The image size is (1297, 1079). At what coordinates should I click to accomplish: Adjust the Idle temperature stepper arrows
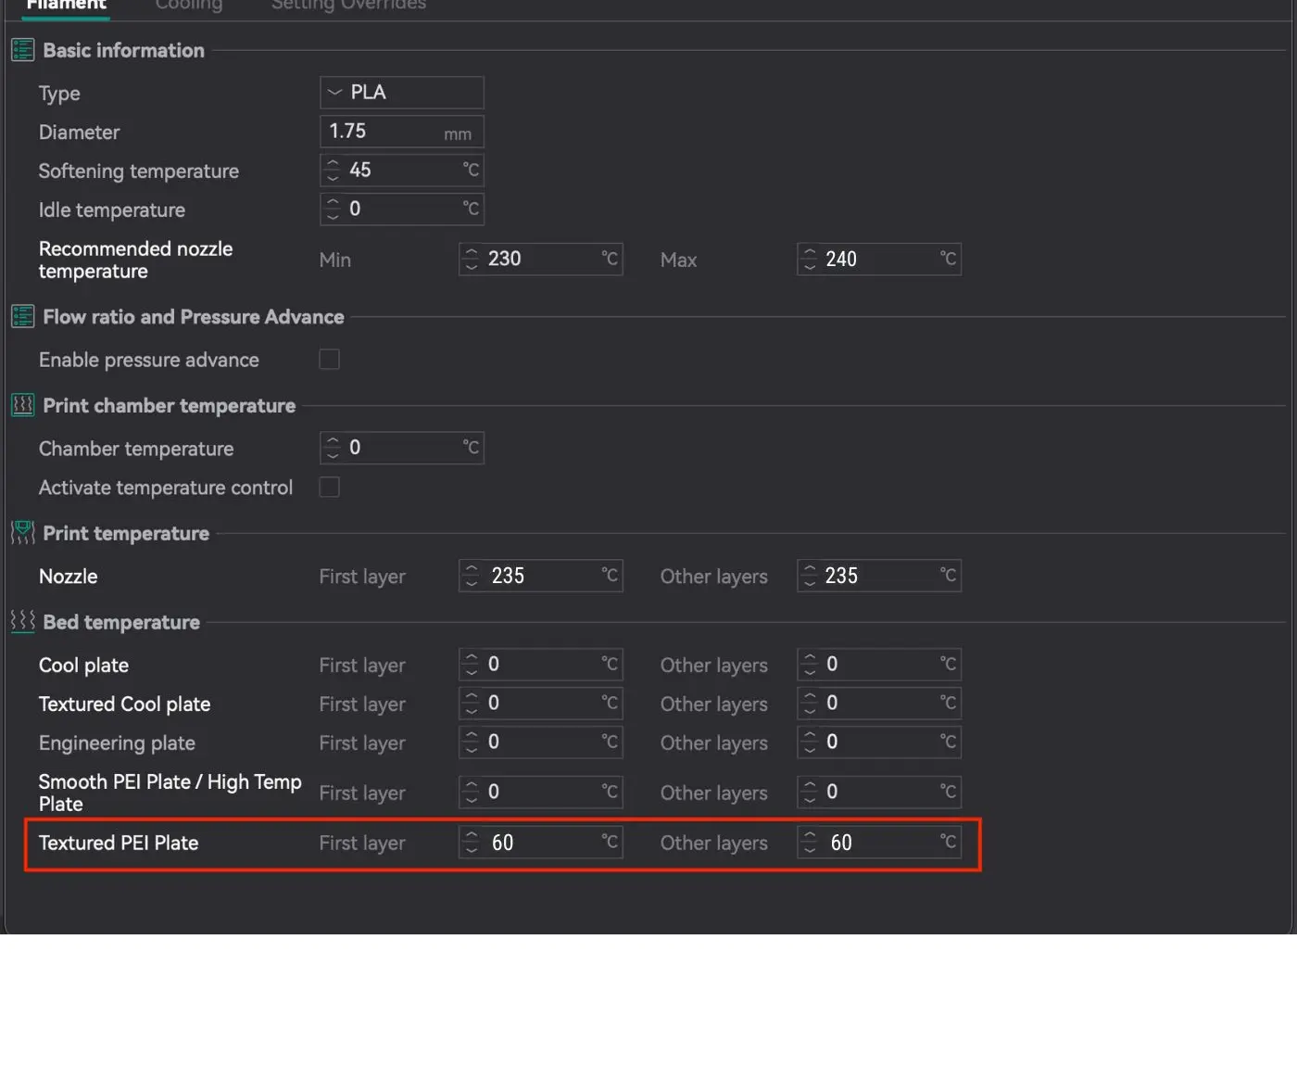333,209
